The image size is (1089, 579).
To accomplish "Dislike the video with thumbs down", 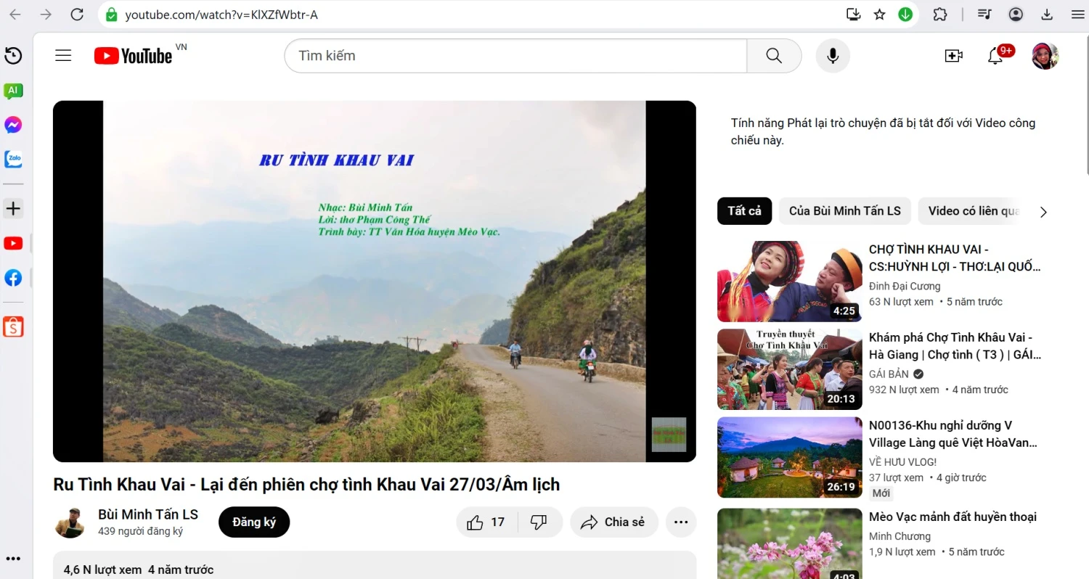I will [539, 522].
